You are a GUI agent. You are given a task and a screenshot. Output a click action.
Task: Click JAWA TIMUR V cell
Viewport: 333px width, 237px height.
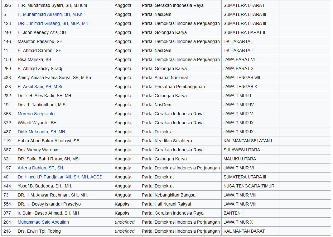pyautogui.click(x=250, y=114)
